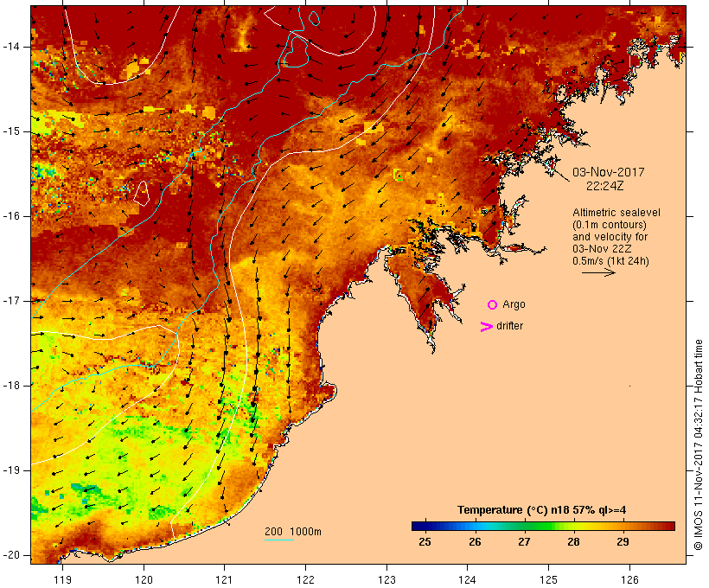Viewport: 709px width, 588px height.
Task: Click the longitude axis label '119'
Action: 62,579
